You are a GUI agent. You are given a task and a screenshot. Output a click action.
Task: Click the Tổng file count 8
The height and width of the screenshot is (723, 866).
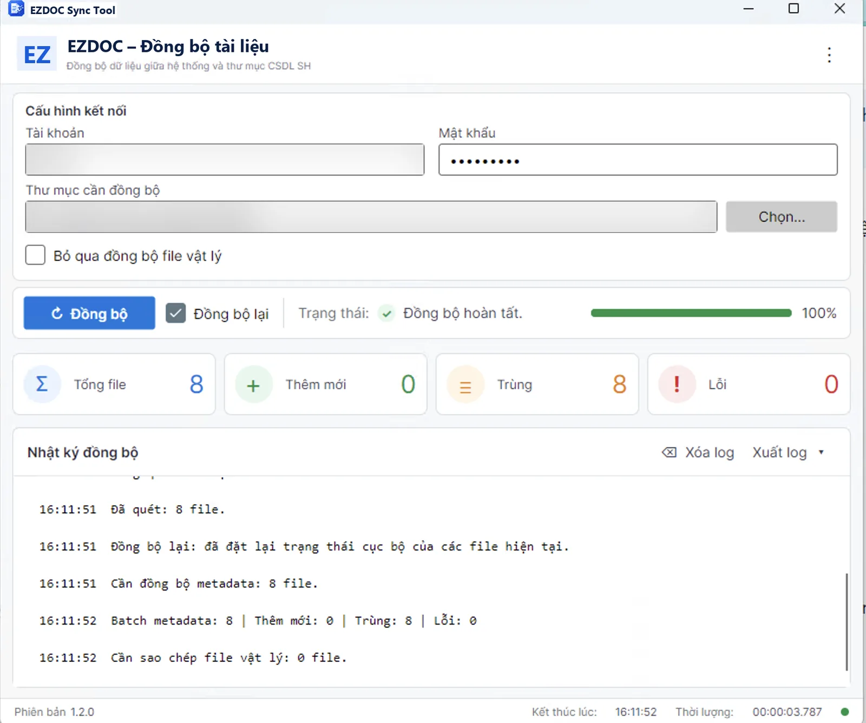(196, 384)
